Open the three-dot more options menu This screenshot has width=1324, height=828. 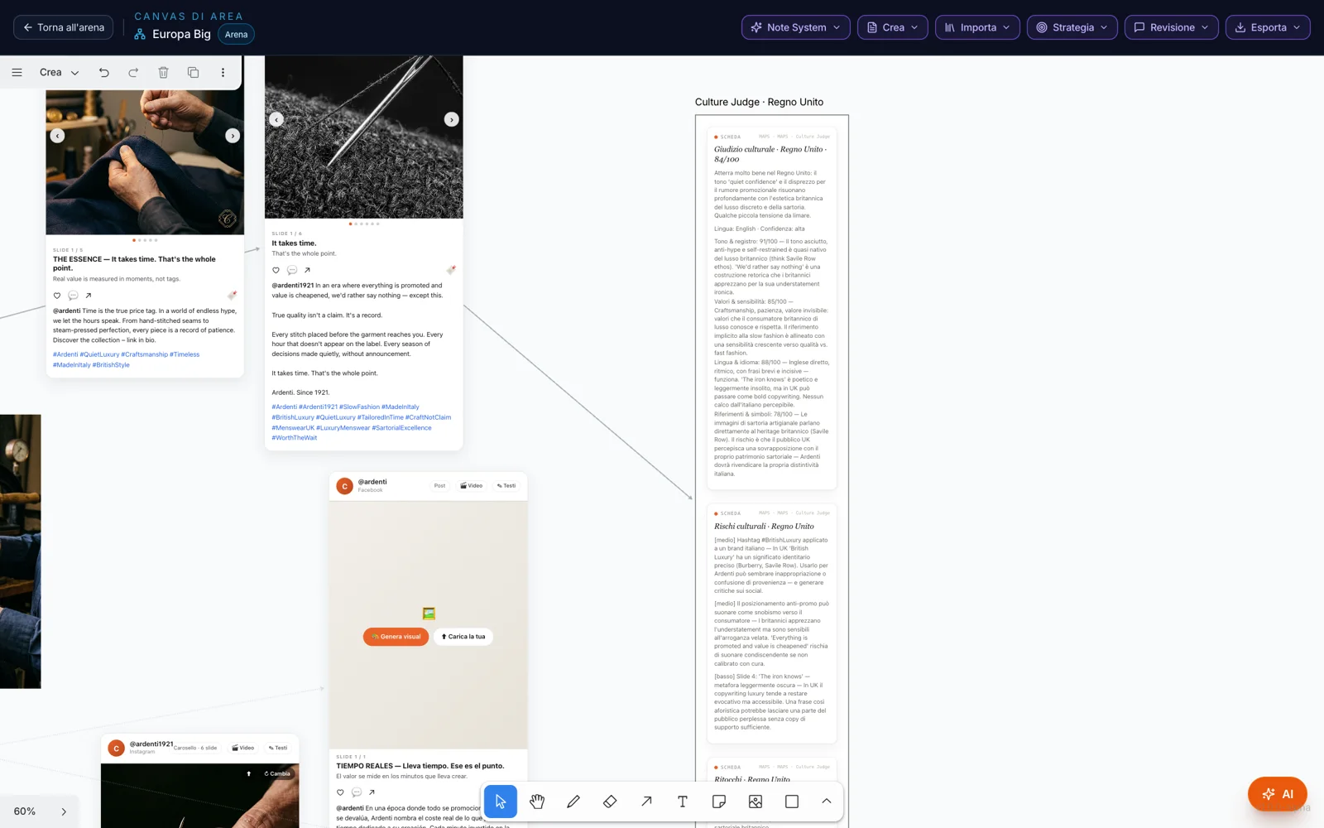coord(223,73)
